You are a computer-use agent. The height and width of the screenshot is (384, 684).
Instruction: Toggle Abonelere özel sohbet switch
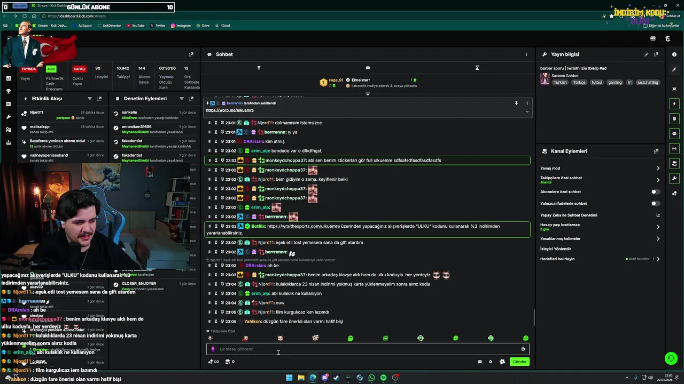pos(655,191)
